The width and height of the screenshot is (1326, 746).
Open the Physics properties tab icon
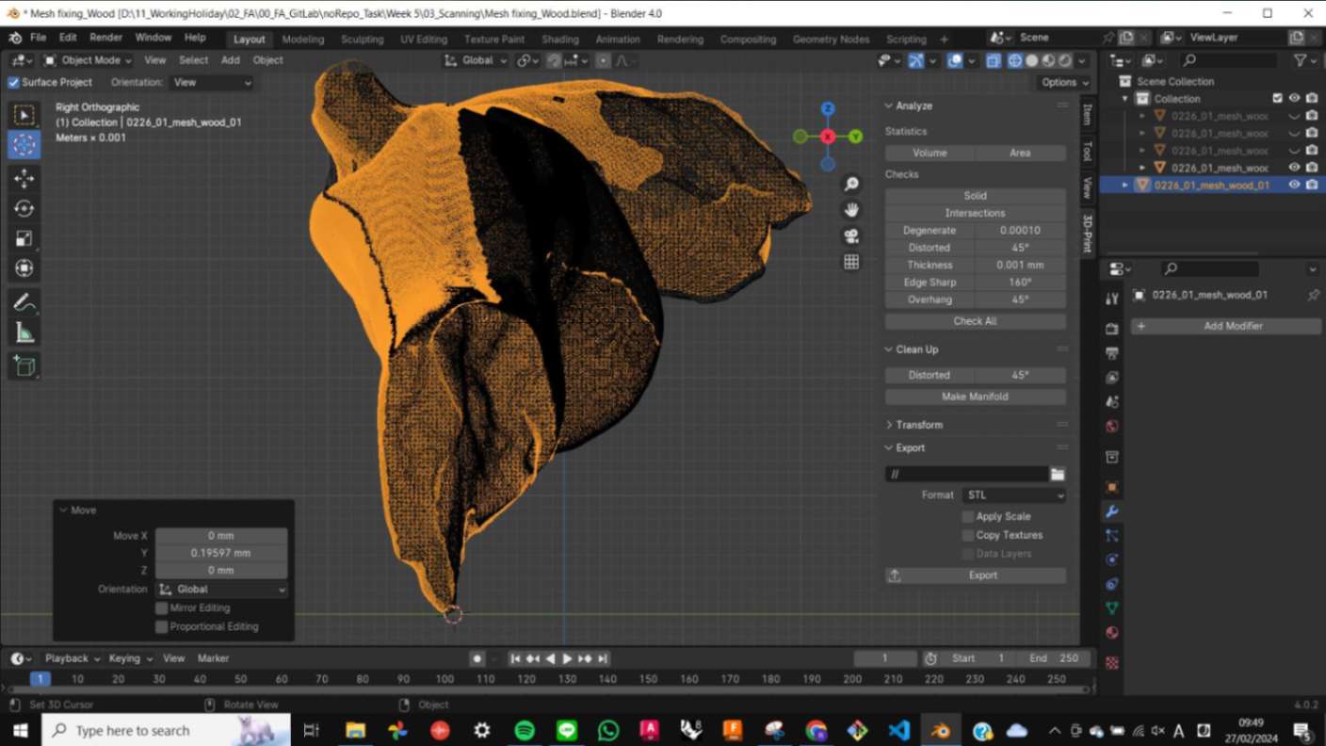(1112, 559)
